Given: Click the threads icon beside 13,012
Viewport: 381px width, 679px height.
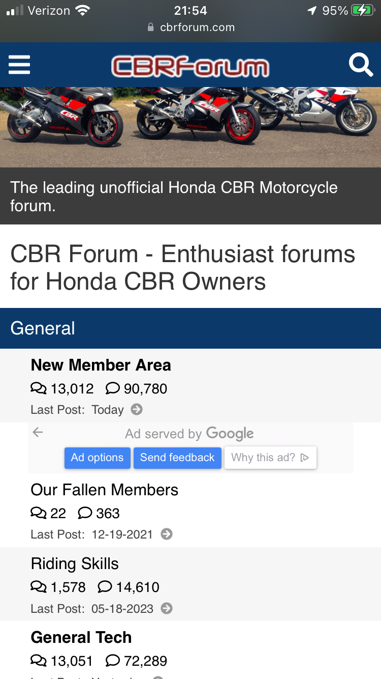Looking at the screenshot, I should (39, 389).
